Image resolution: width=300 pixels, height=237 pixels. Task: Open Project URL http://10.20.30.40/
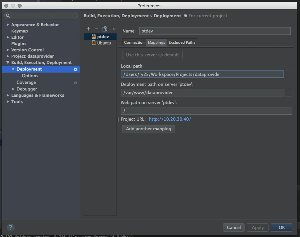pyautogui.click(x=170, y=119)
